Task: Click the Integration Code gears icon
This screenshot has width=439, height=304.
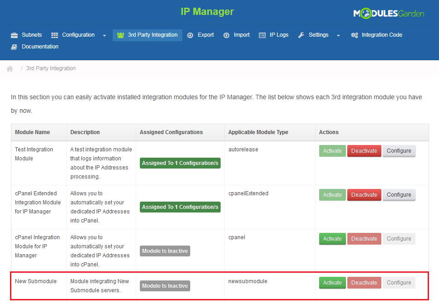Action: tap(355, 35)
